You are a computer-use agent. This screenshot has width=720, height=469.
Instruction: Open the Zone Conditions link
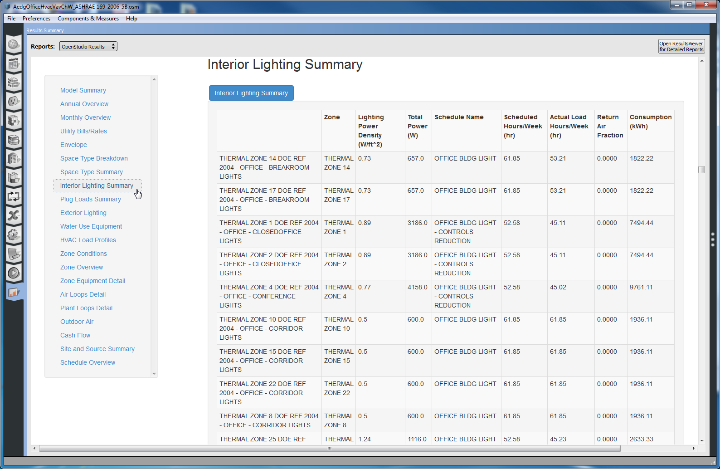tap(83, 254)
